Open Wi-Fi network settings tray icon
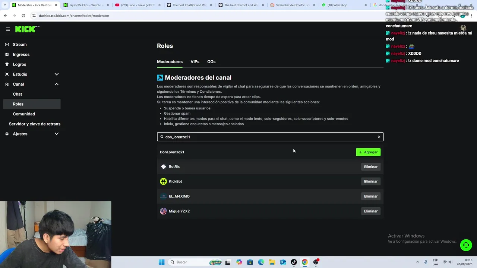477x268 pixels. (444, 262)
